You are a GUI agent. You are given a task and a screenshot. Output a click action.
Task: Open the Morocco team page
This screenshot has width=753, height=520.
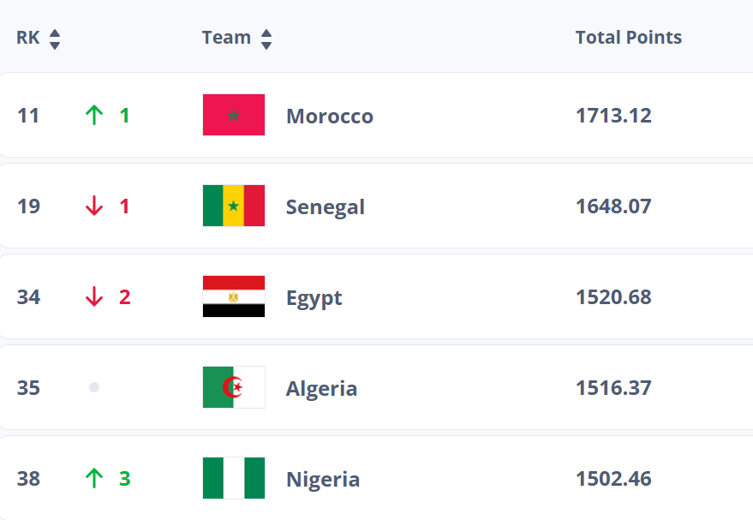point(329,115)
